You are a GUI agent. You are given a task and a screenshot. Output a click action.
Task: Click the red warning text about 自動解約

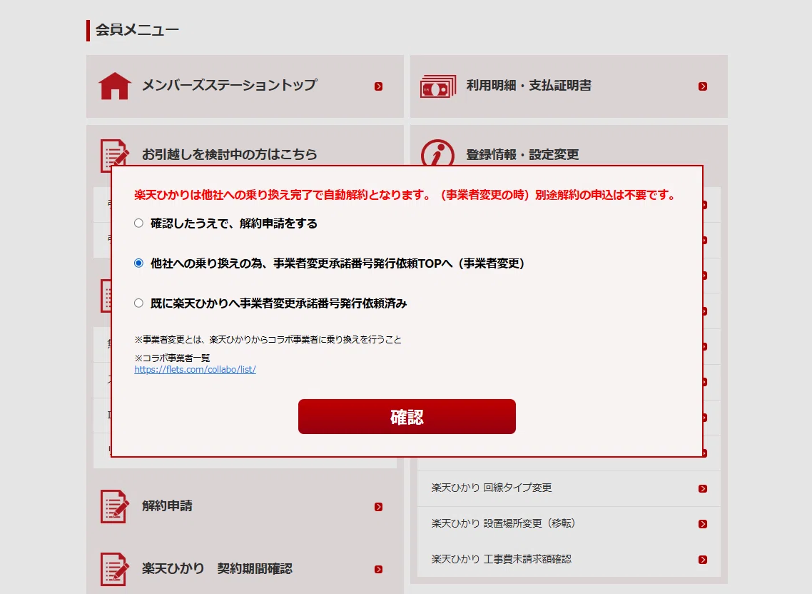click(x=405, y=195)
